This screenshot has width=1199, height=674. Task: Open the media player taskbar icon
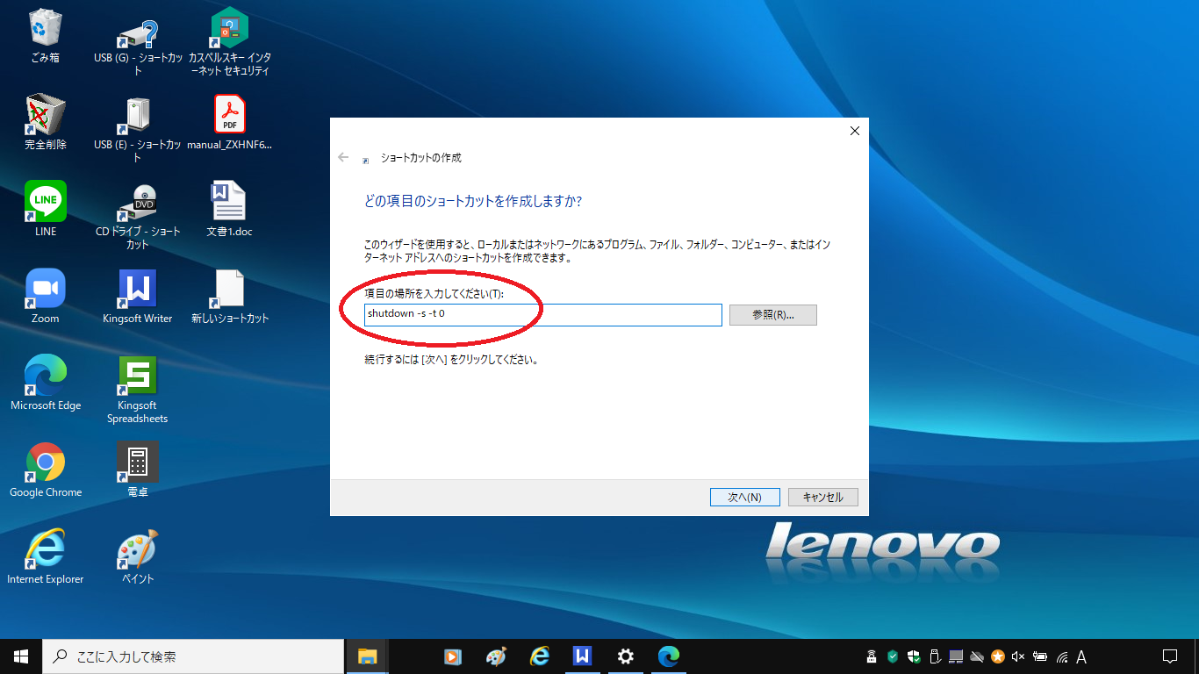coord(453,656)
